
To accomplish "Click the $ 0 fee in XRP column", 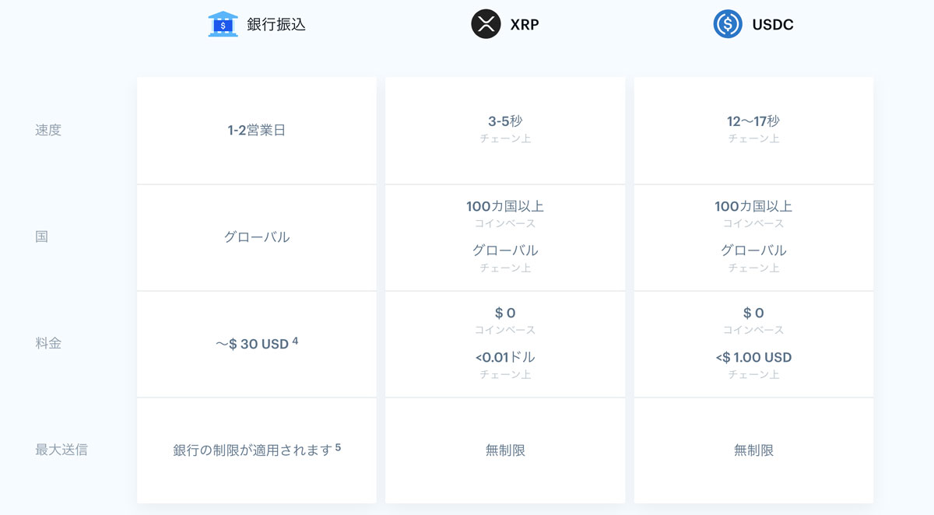I will 505,313.
